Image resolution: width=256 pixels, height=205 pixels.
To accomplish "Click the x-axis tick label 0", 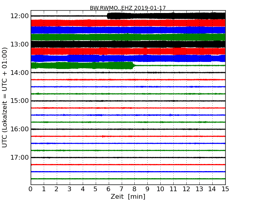I will pyautogui.click(x=31, y=189).
